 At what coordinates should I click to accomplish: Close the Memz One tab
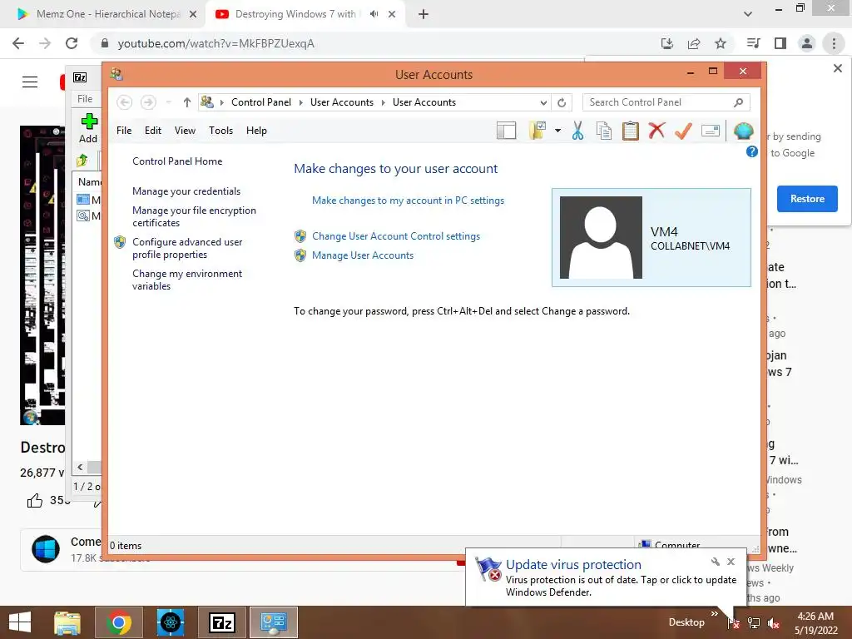[193, 14]
